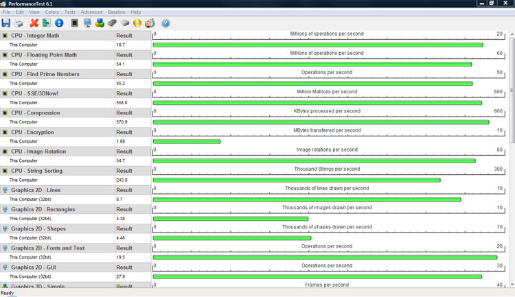This screenshot has width=515, height=297.
Task: Click the monitor icon beside Graphics 2D - Rectangles
Action: coord(5,209)
